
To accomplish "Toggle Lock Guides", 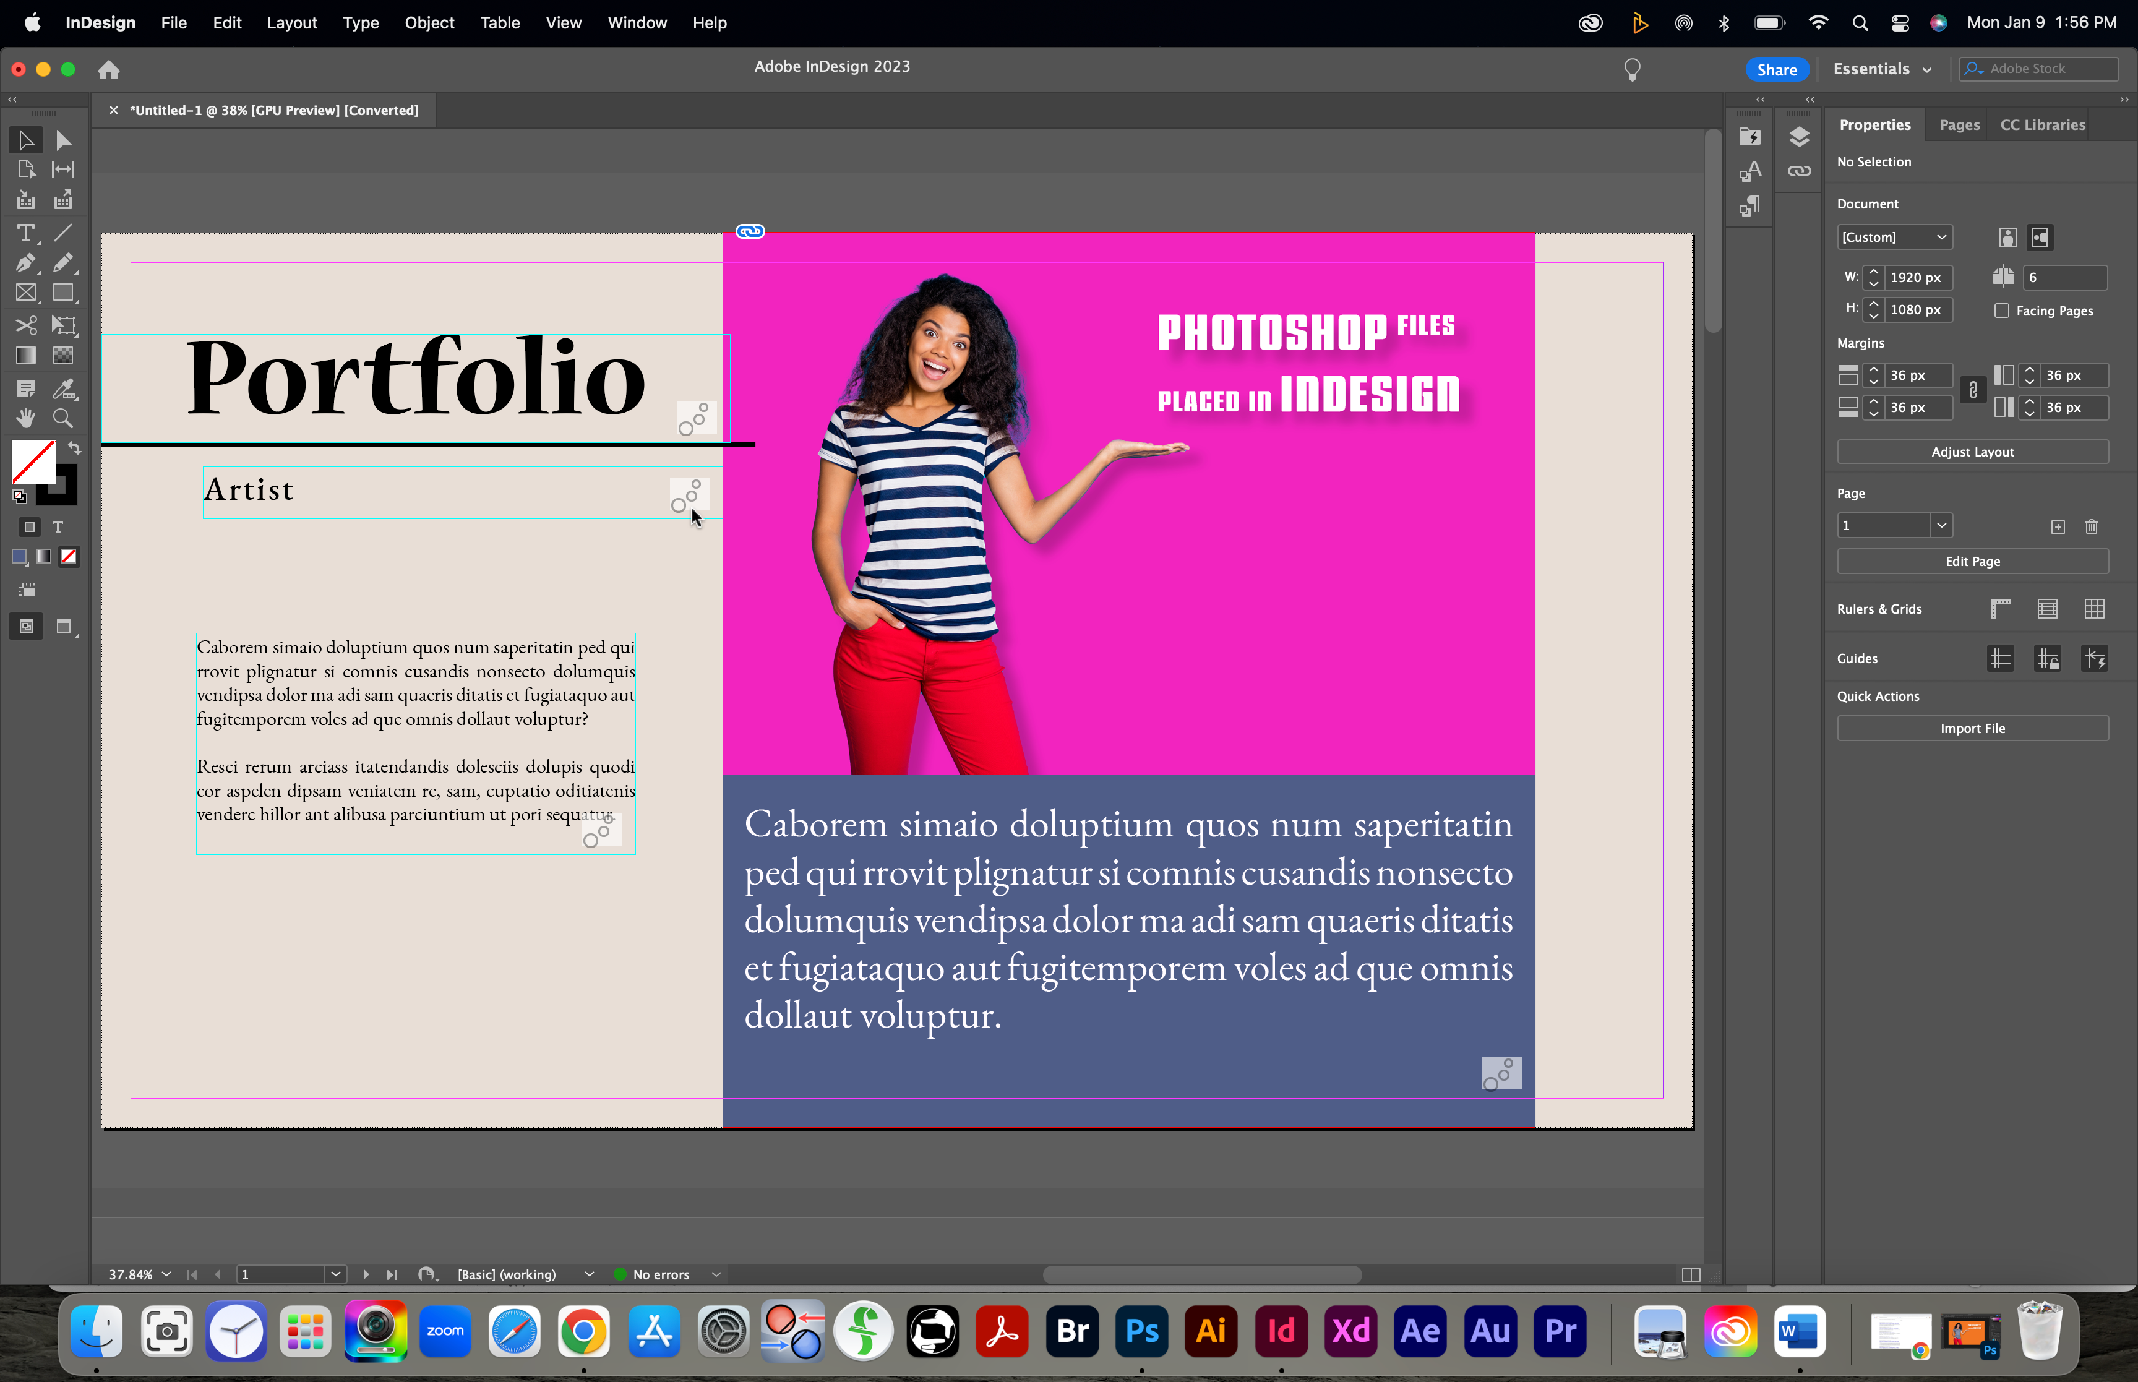I will [x=2048, y=659].
